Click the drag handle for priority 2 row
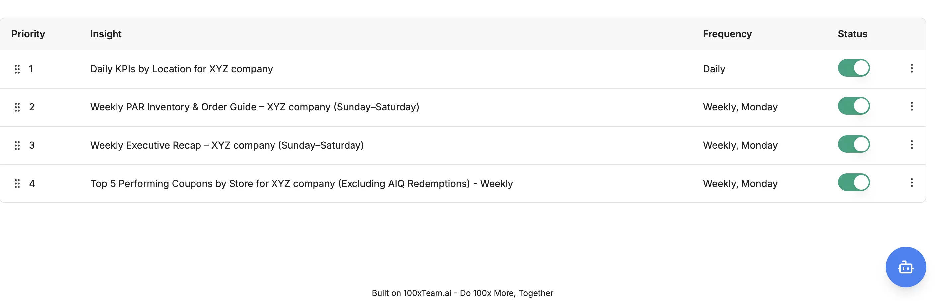 click(x=17, y=107)
